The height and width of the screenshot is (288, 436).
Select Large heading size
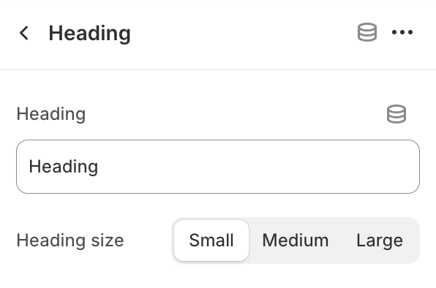(380, 240)
